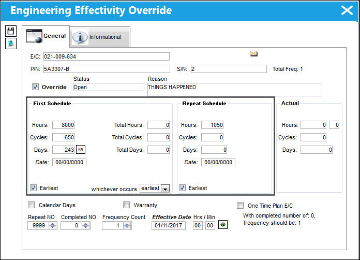Viewport: 360px width, 260px height.
Task: Click the S/N input field
Action: [x=229, y=69]
